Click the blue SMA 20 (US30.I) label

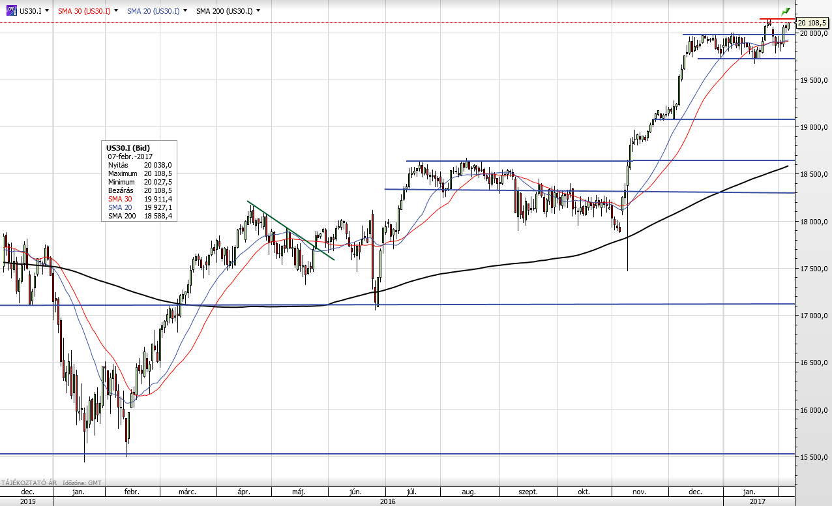click(153, 11)
